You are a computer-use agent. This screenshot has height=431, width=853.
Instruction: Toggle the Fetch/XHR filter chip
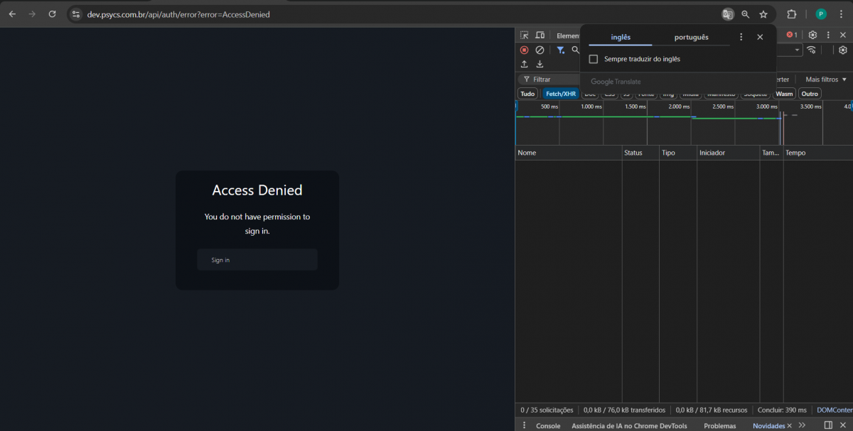tap(560, 94)
